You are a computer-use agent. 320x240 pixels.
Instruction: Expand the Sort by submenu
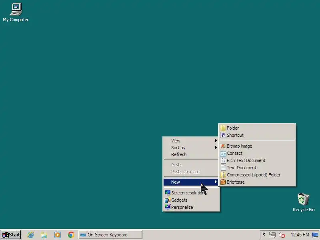(191, 148)
